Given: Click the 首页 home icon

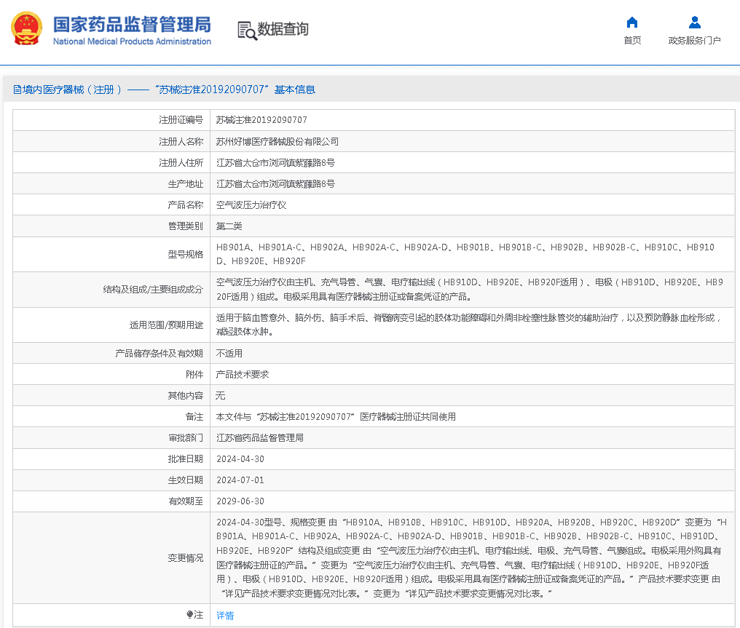Looking at the screenshot, I should 632,23.
